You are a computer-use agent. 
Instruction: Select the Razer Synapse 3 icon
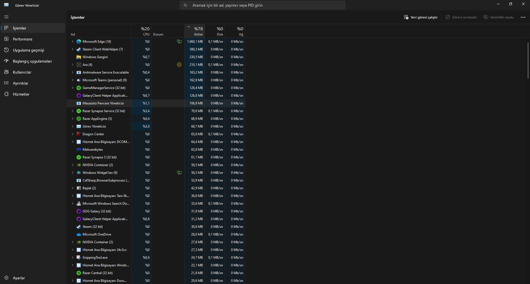[79, 157]
